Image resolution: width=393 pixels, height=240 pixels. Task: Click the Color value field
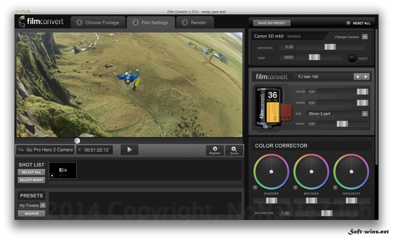pos(311,92)
